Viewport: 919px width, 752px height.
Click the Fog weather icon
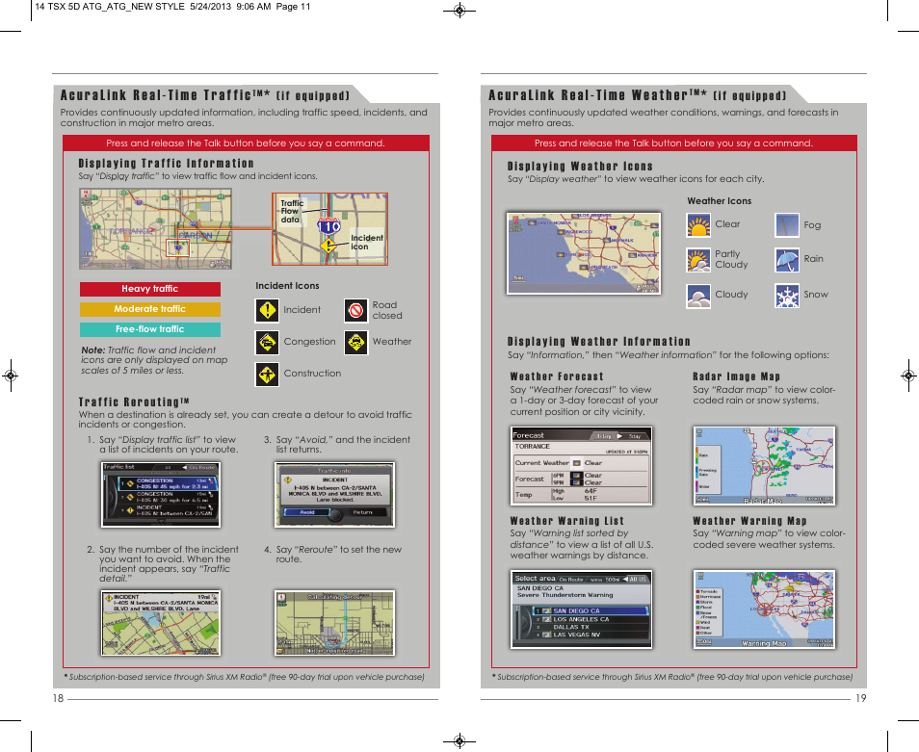(787, 225)
